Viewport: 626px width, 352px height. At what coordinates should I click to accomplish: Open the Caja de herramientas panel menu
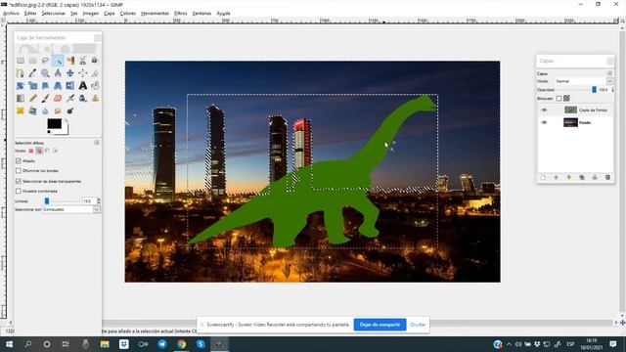point(98,38)
